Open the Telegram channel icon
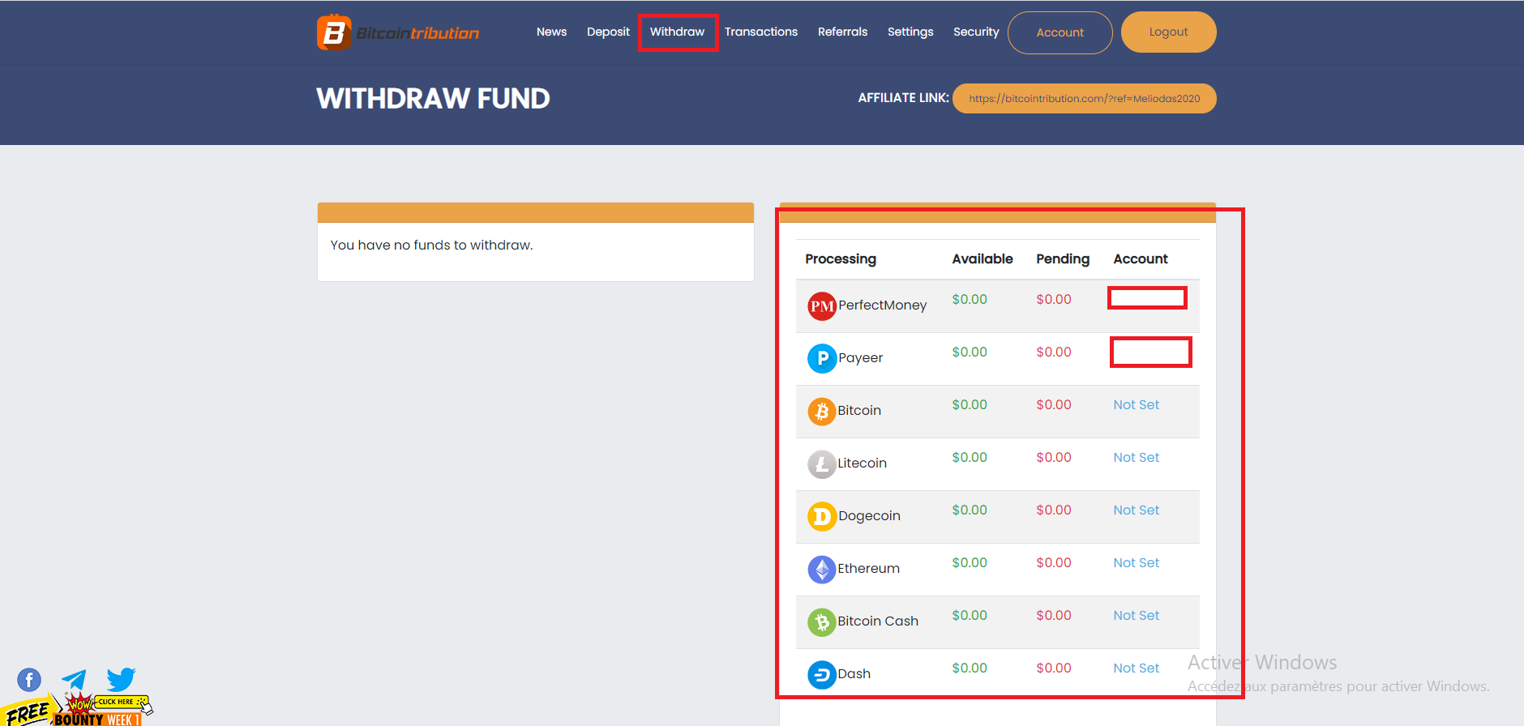 [x=74, y=680]
